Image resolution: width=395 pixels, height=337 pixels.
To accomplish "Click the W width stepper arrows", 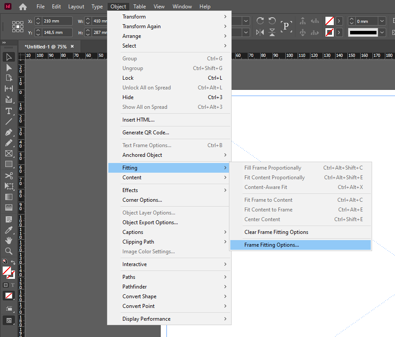I will click(x=88, y=21).
